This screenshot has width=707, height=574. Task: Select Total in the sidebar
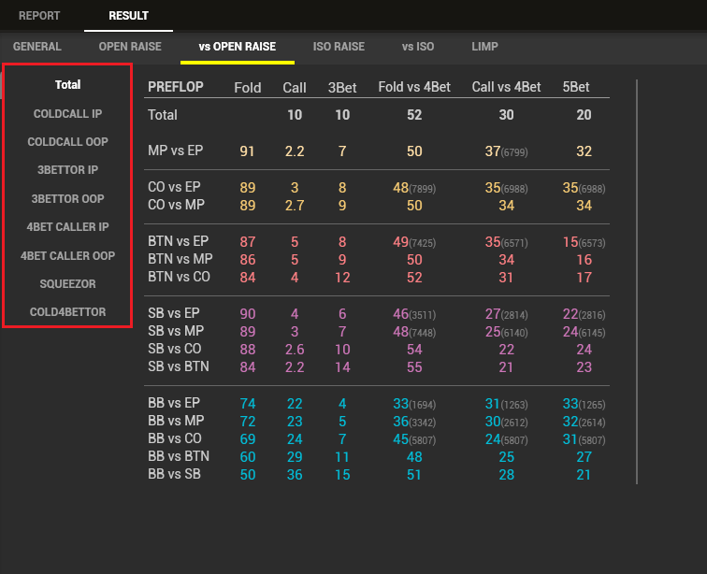[67, 85]
